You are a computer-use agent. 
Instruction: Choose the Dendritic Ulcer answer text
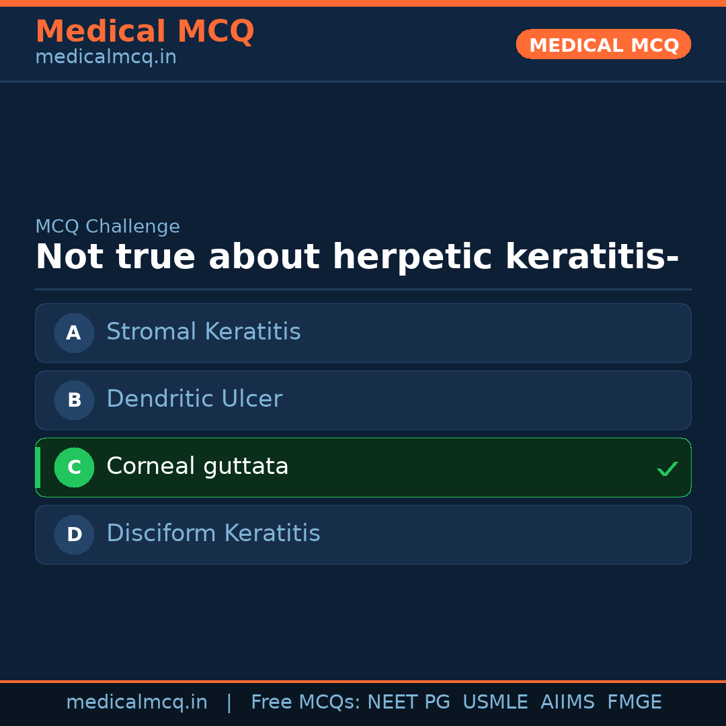194,399
